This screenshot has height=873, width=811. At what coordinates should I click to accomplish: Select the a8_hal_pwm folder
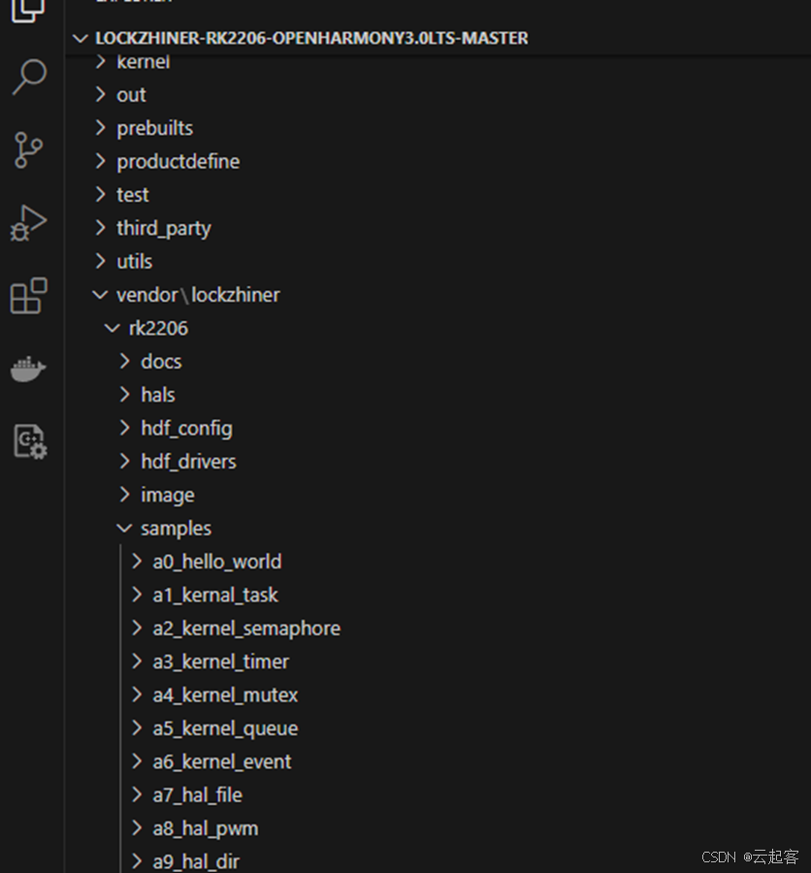click(x=205, y=828)
